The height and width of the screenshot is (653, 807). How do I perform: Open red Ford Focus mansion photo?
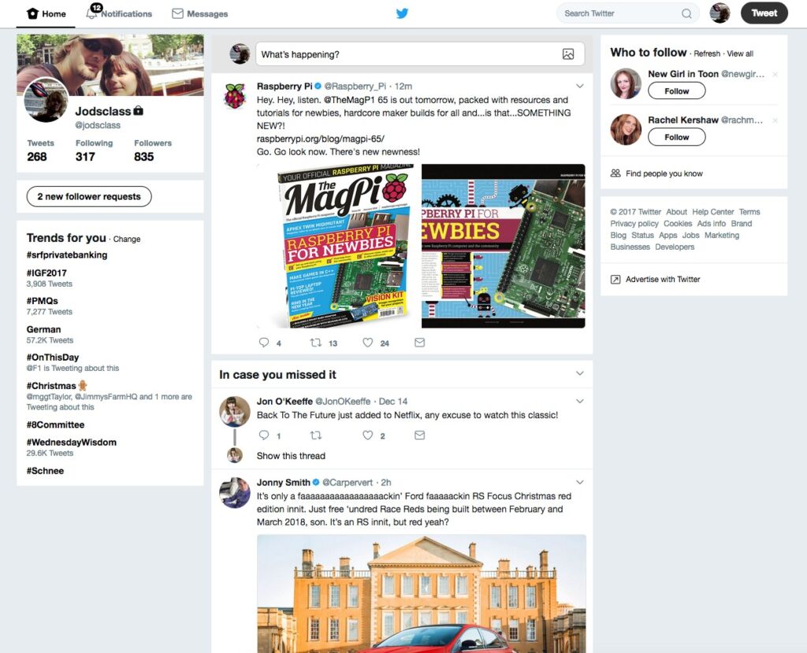pos(421,594)
